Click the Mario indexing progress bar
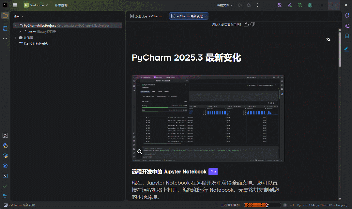The image size is (352, 209). pos(262,205)
